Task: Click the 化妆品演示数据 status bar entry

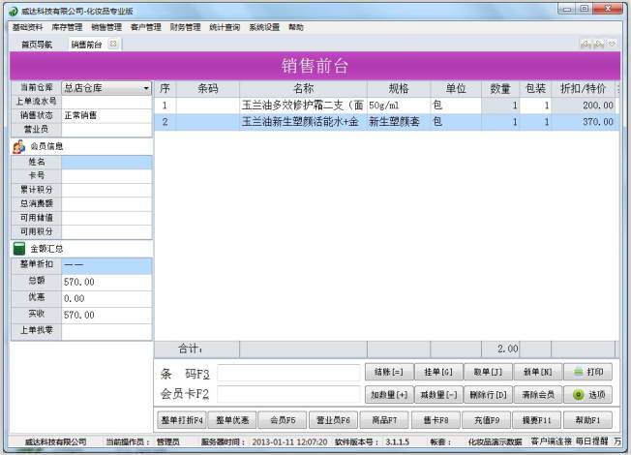Action: (495, 442)
